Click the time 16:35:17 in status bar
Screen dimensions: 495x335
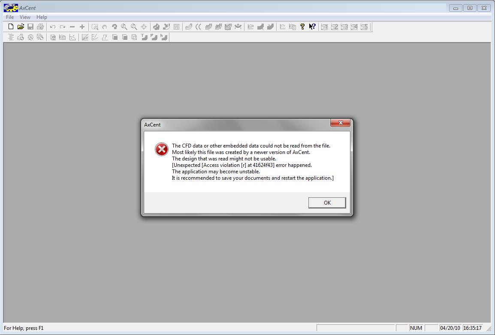tap(472, 328)
